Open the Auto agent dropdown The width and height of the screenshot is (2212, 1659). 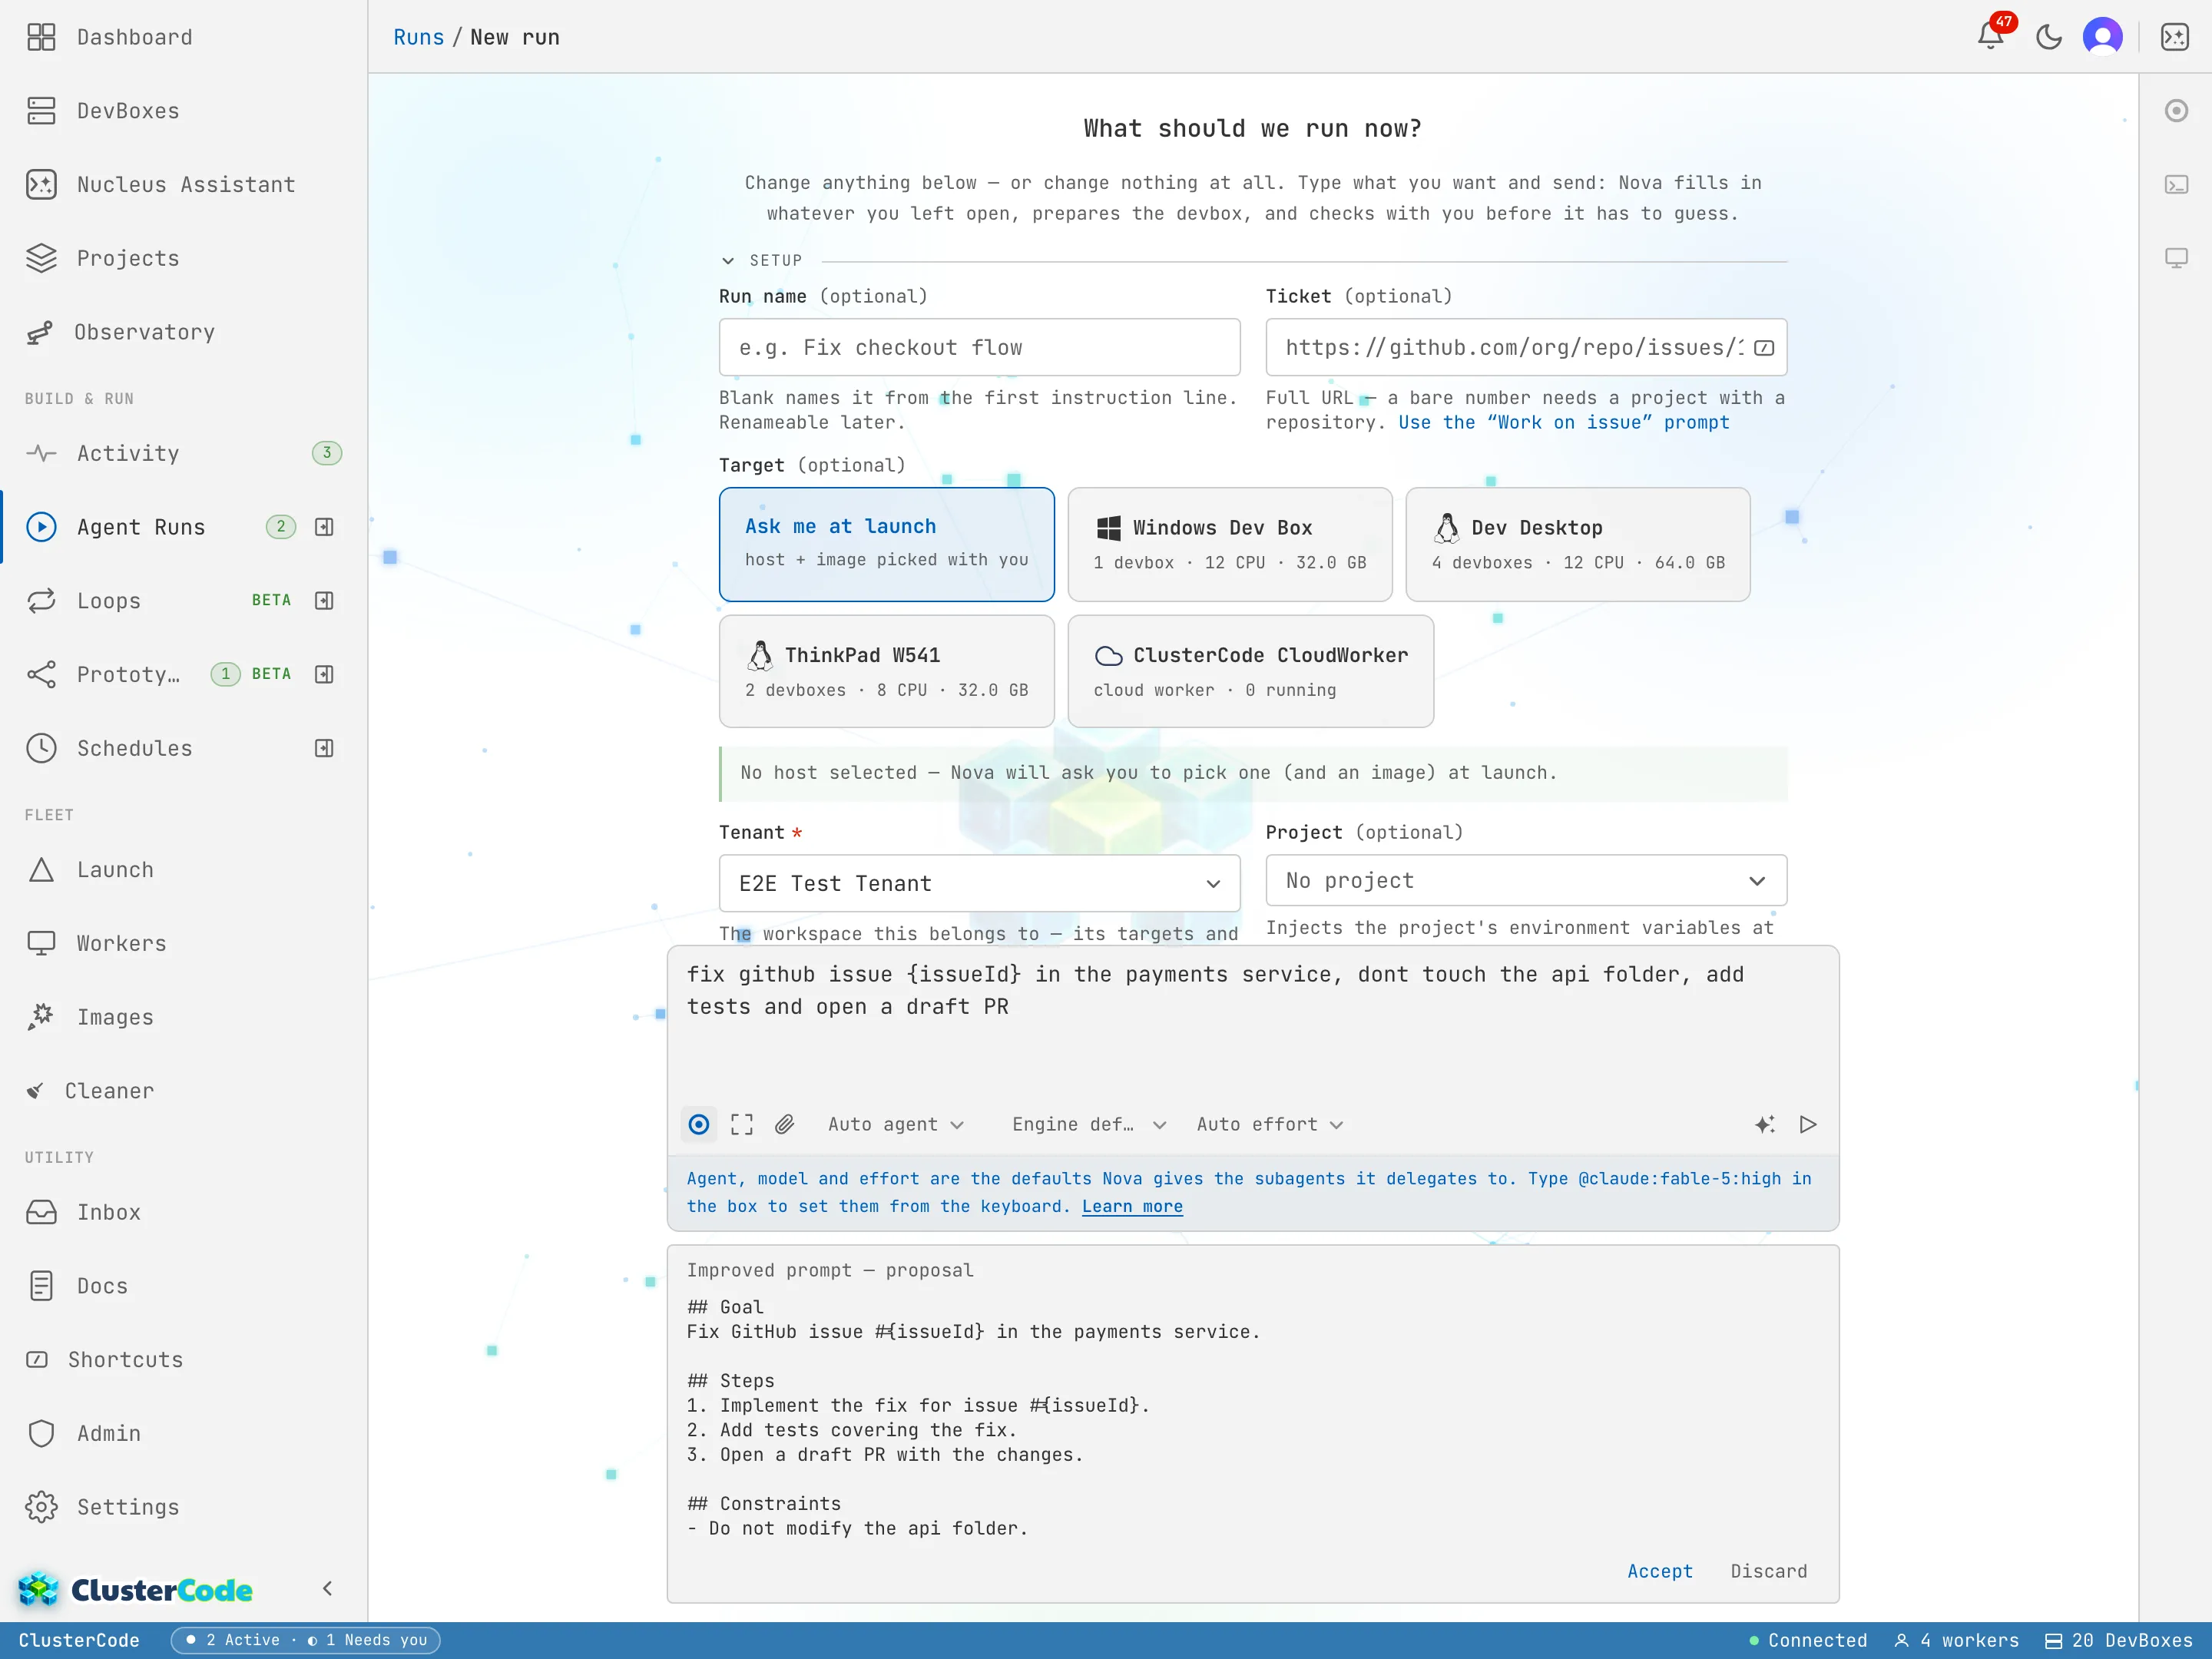pos(896,1125)
